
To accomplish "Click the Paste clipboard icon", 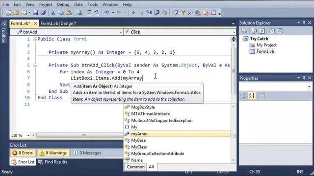I will 69,13.
